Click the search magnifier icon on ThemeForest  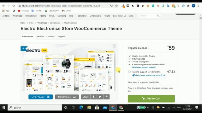pos(158,16)
